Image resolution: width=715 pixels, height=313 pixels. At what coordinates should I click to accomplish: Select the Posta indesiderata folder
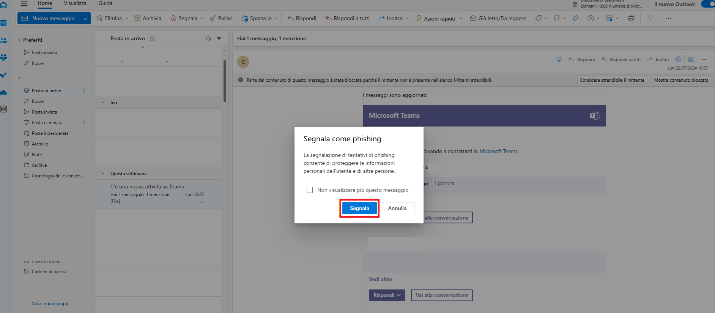(50, 133)
